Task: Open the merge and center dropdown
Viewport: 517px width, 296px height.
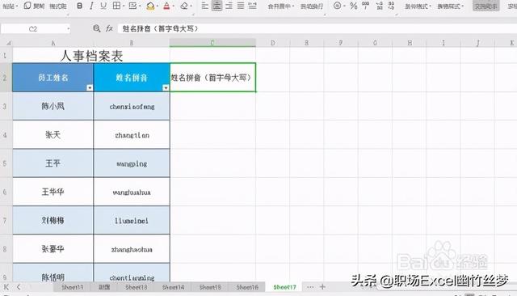Action: [281, 6]
